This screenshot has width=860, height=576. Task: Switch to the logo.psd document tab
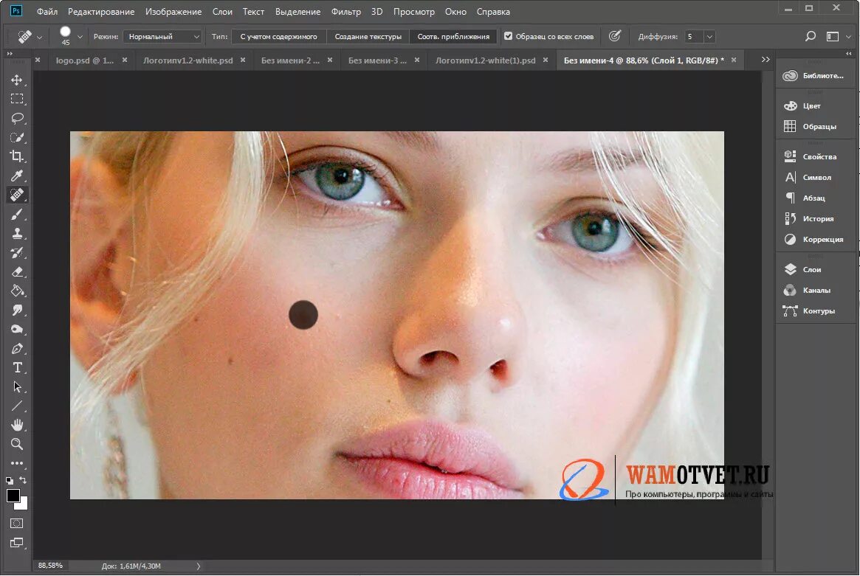point(84,60)
